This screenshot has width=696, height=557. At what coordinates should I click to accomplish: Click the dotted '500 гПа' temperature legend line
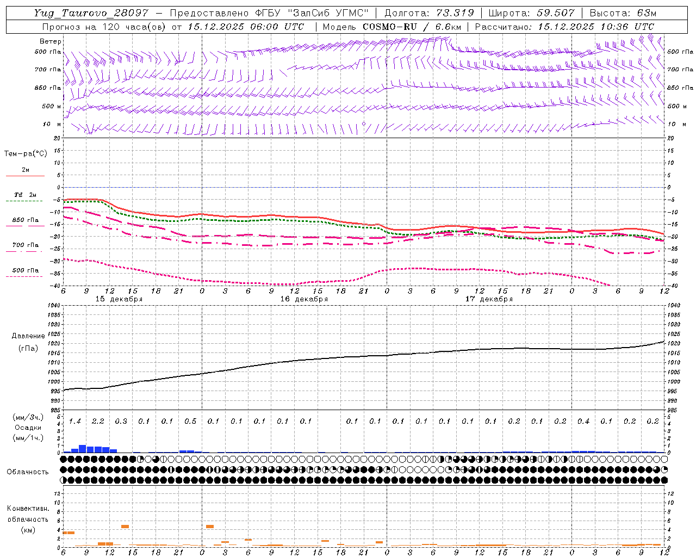(x=24, y=277)
